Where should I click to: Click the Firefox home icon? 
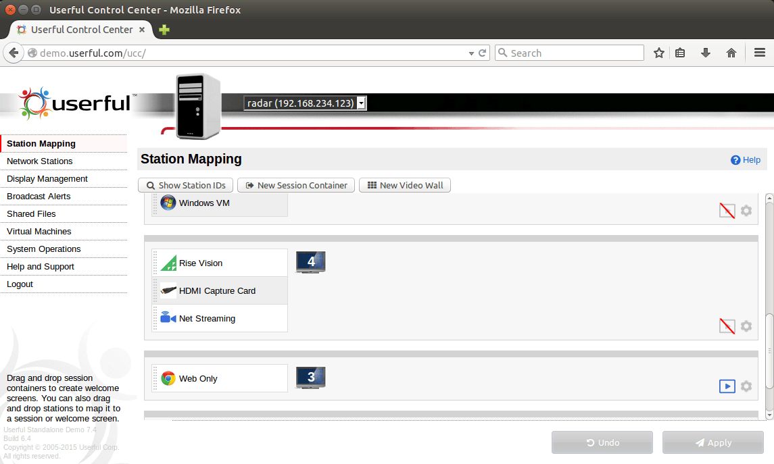point(731,53)
